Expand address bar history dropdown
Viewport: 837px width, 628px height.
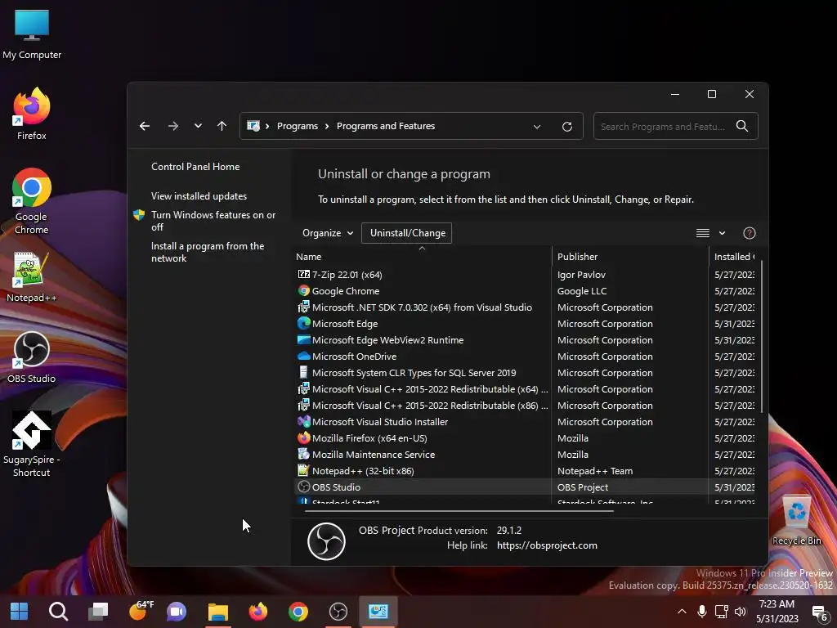pyautogui.click(x=537, y=127)
